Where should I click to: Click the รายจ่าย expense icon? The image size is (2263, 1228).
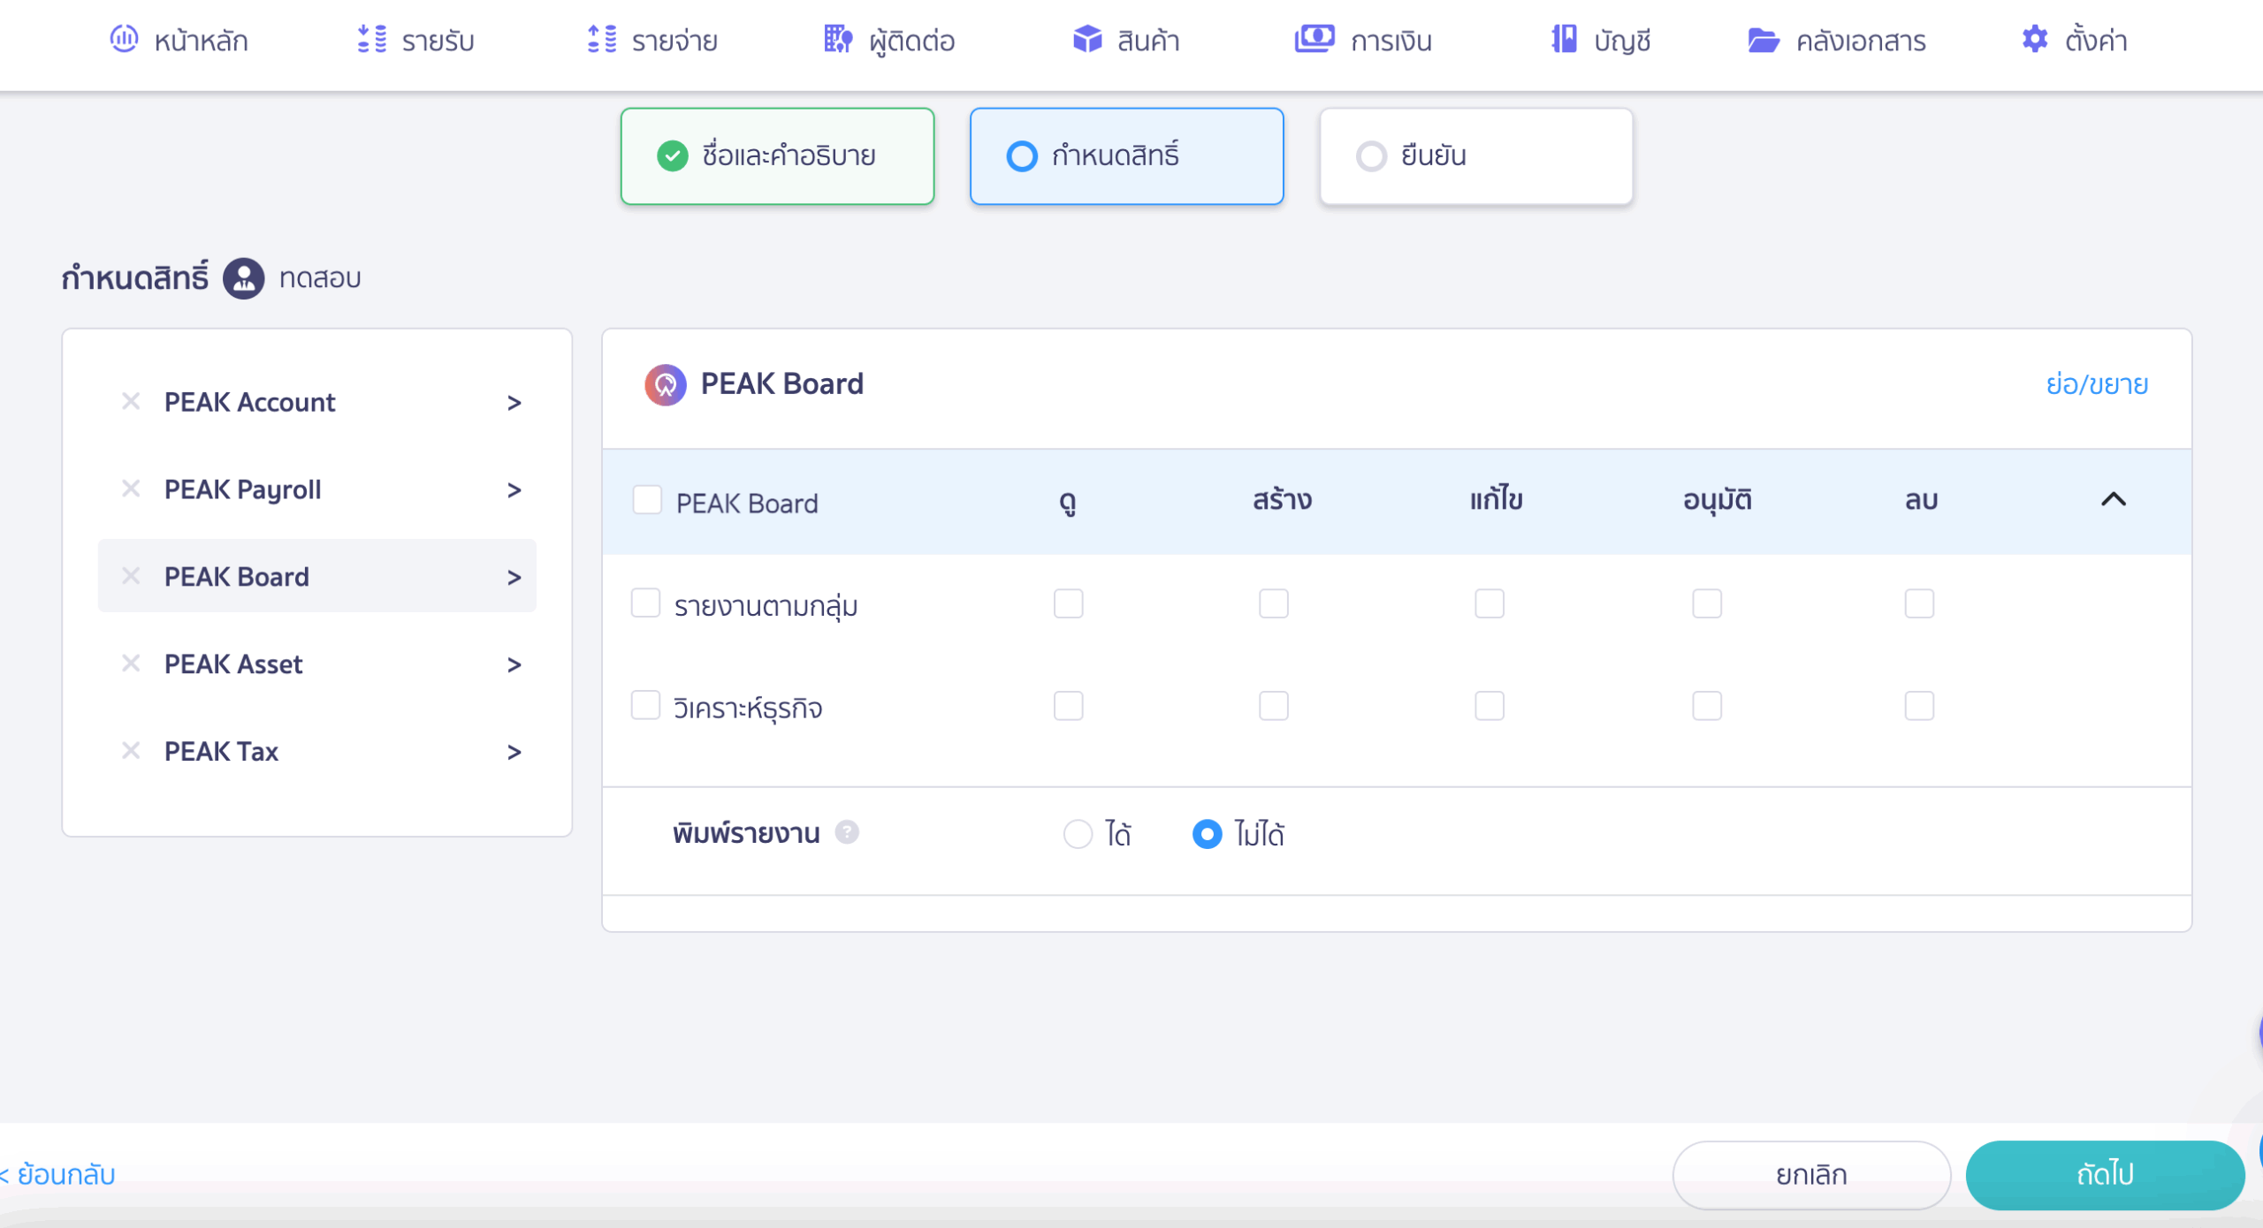[601, 39]
